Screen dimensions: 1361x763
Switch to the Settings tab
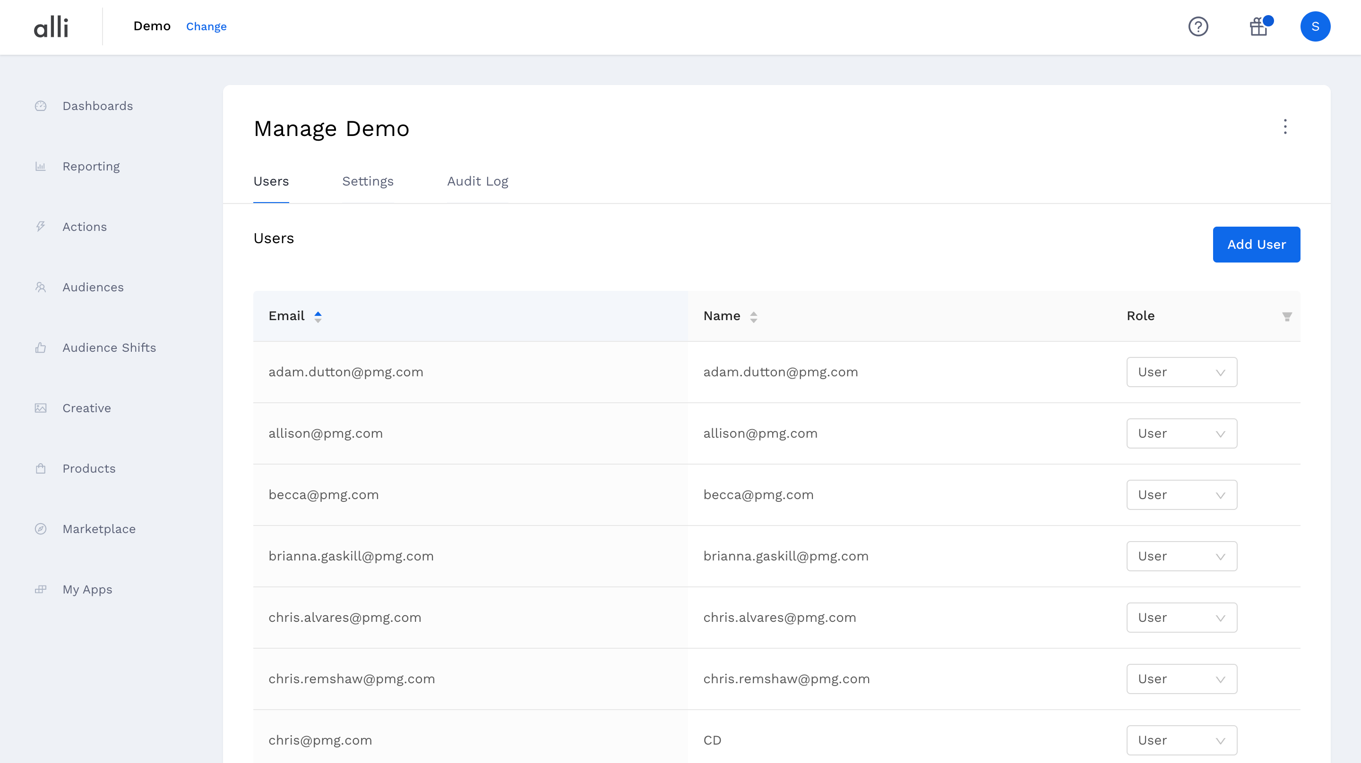click(368, 181)
